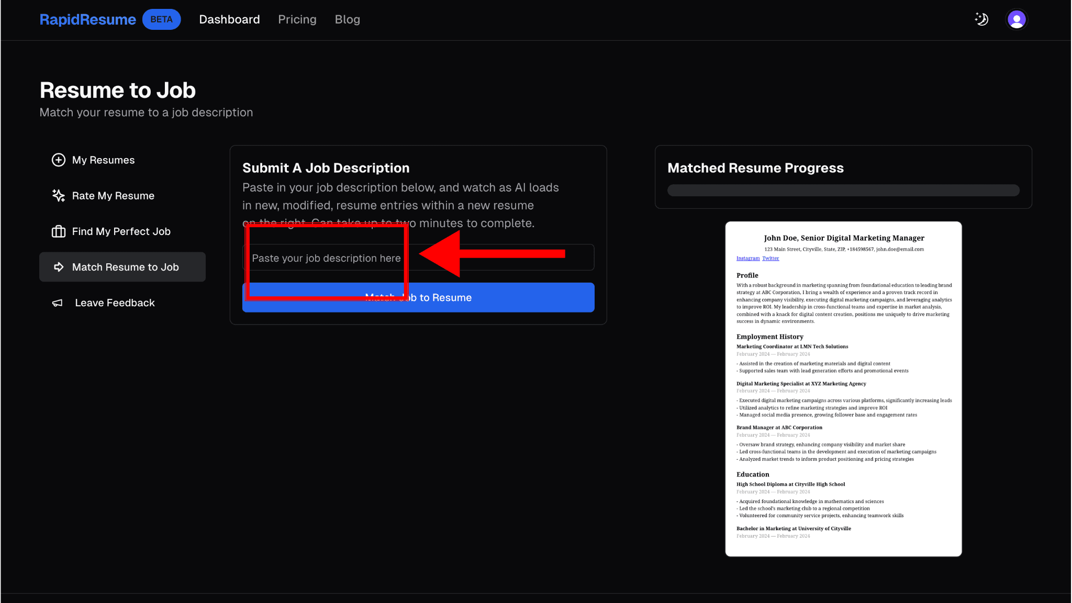This screenshot has width=1072, height=603.
Task: Click megaphone icon for Leave Feedback
Action: pos(58,303)
